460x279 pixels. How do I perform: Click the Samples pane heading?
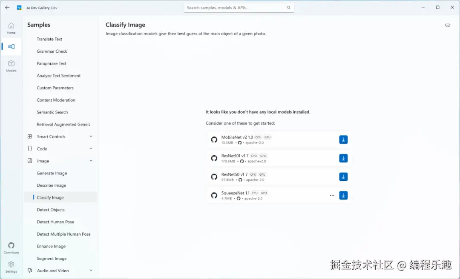pyautogui.click(x=39, y=25)
